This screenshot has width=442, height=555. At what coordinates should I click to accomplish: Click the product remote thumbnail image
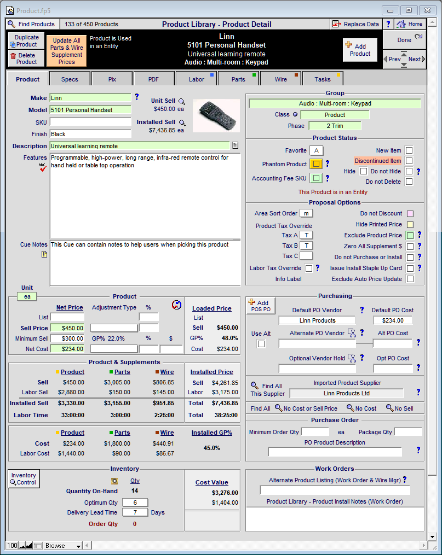point(216,115)
